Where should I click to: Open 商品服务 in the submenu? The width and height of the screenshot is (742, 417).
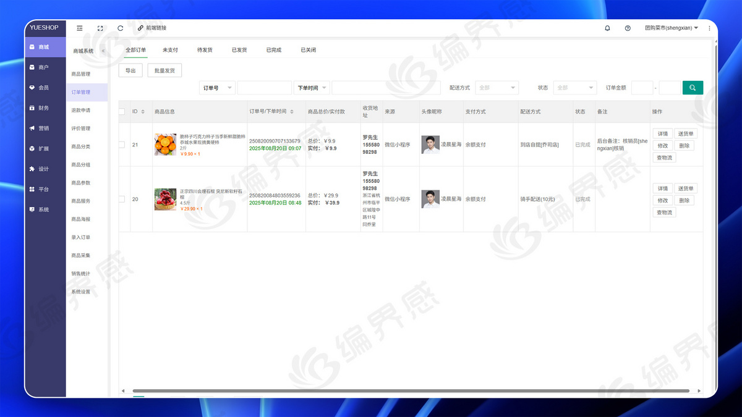coord(81,201)
